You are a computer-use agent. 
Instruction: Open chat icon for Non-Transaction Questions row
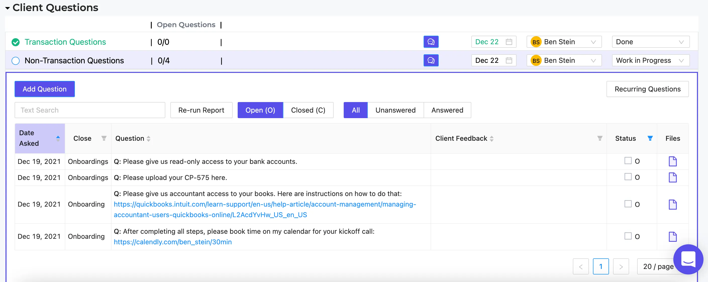pyautogui.click(x=431, y=60)
